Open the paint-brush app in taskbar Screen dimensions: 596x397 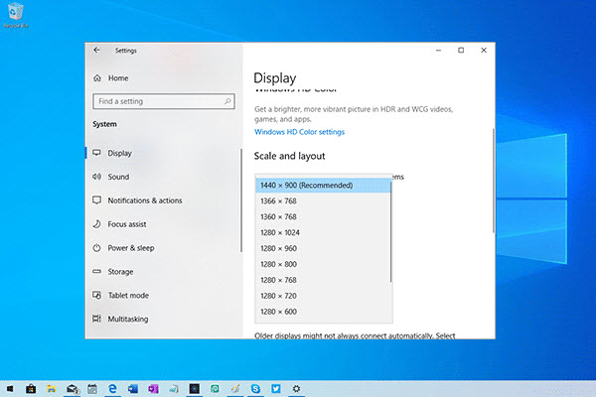[x=235, y=389]
